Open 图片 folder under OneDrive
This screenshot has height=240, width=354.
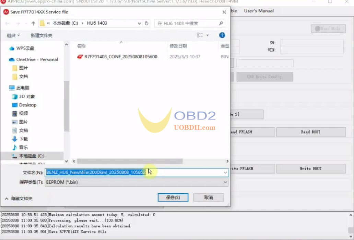(x=20, y=68)
